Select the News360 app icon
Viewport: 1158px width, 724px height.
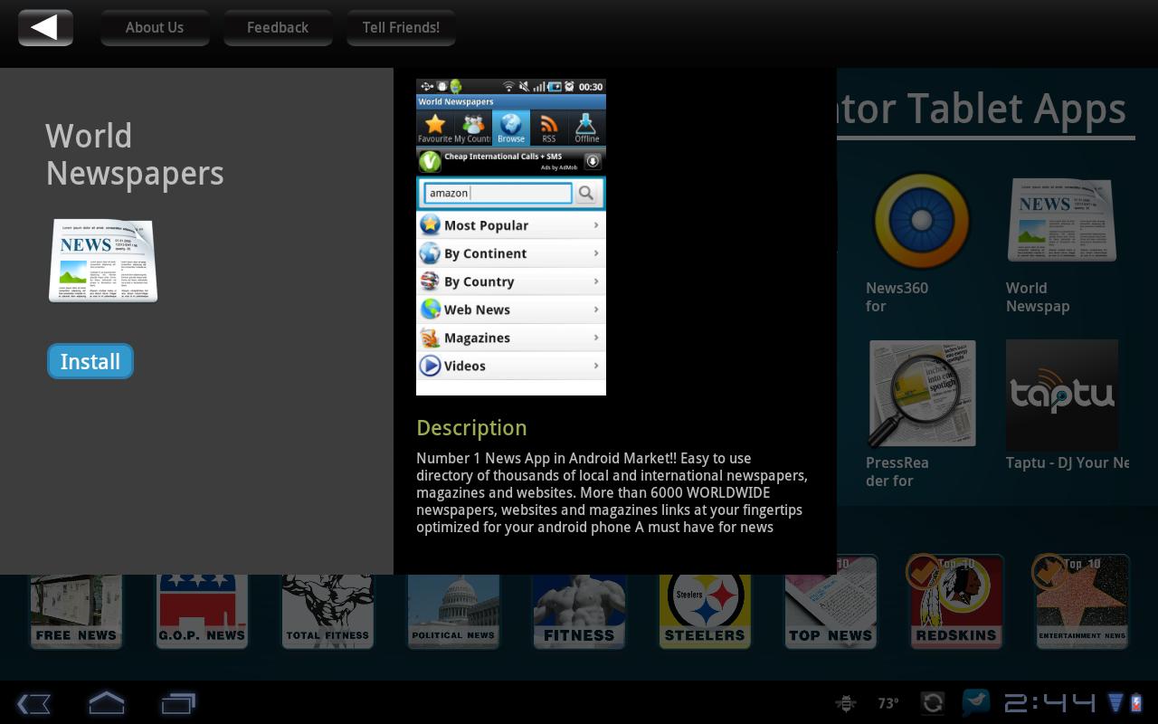tap(921, 220)
